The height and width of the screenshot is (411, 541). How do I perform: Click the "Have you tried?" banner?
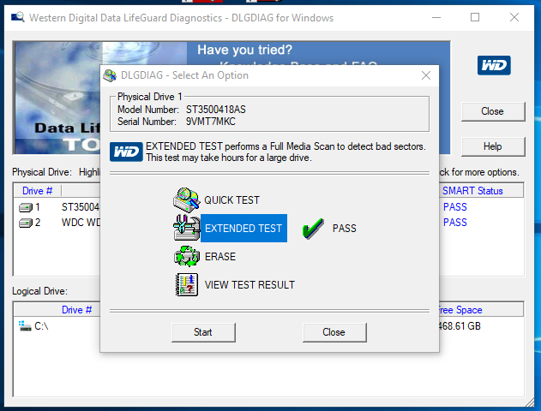tap(244, 51)
